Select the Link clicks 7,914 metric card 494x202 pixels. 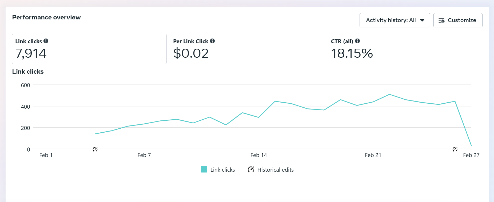[89, 49]
